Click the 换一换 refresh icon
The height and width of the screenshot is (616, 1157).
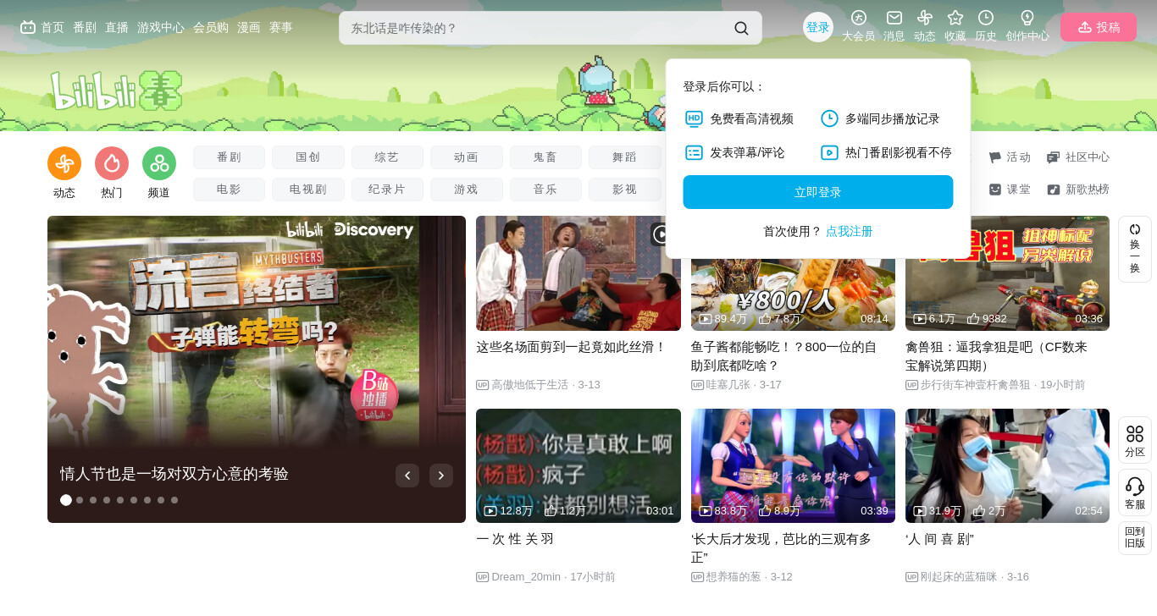[x=1135, y=229]
